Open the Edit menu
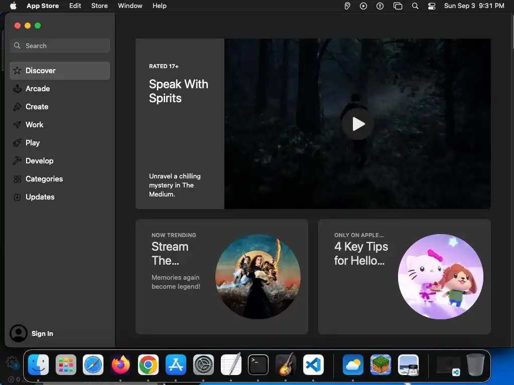514x385 pixels. pyautogui.click(x=75, y=6)
